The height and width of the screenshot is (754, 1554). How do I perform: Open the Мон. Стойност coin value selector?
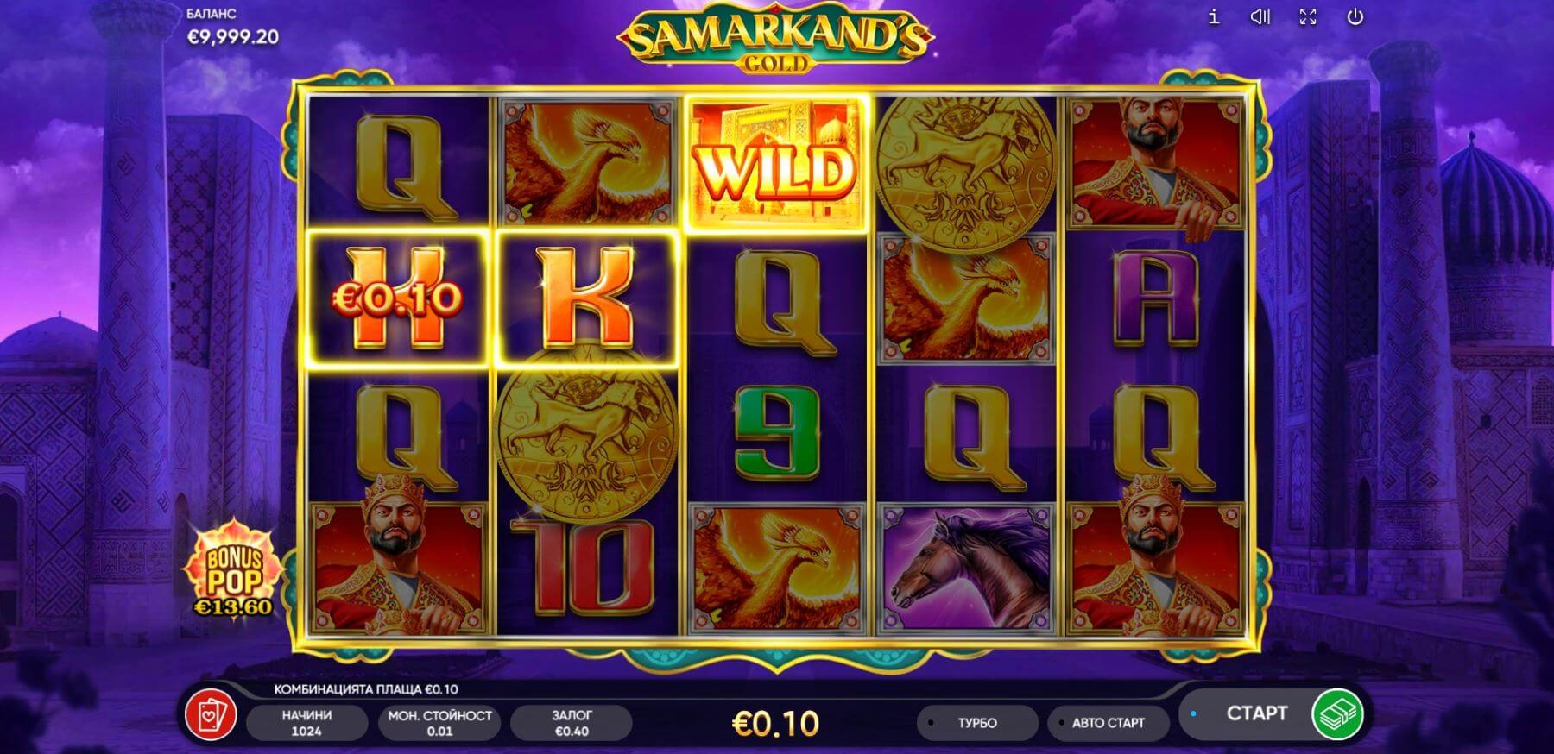tap(439, 723)
